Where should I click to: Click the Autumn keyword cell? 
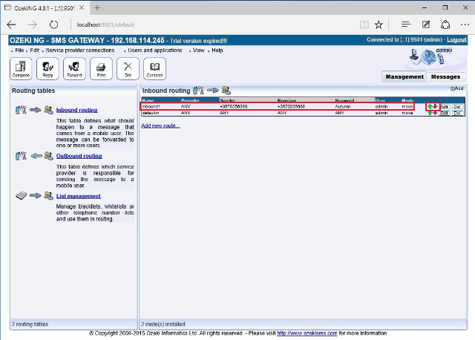[343, 106]
